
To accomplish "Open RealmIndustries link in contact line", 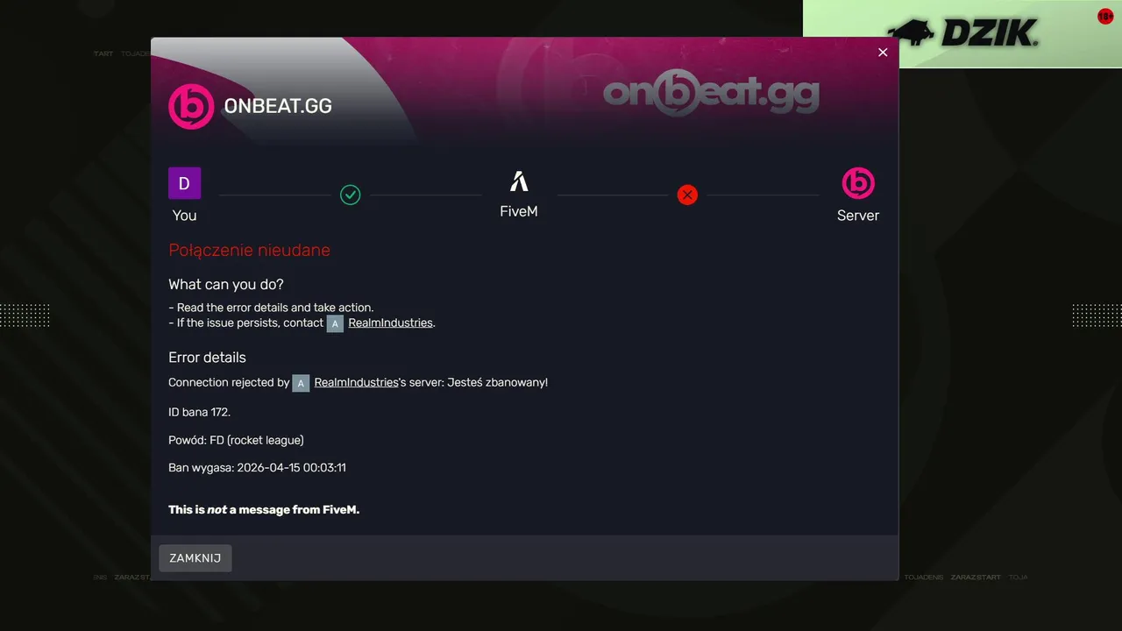I will 390,323.
